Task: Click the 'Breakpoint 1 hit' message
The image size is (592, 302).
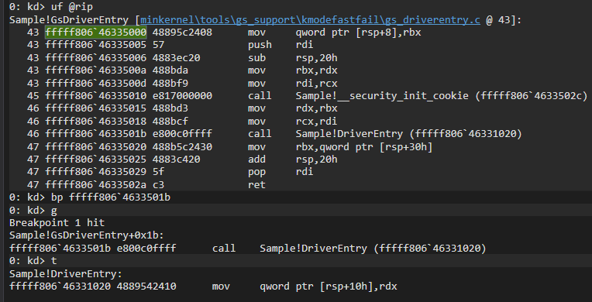Action: 57,222
